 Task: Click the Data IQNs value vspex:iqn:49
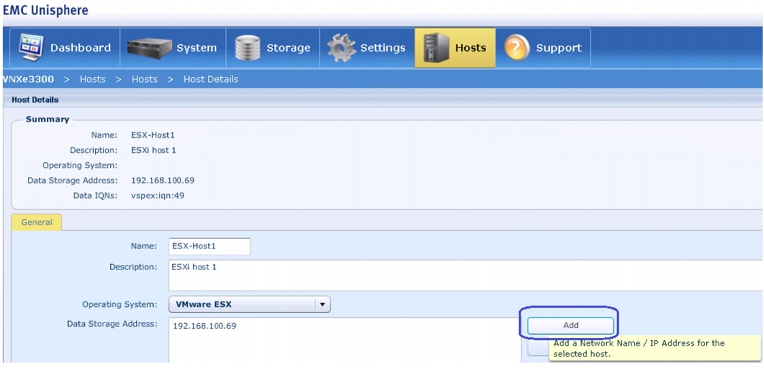(x=158, y=195)
